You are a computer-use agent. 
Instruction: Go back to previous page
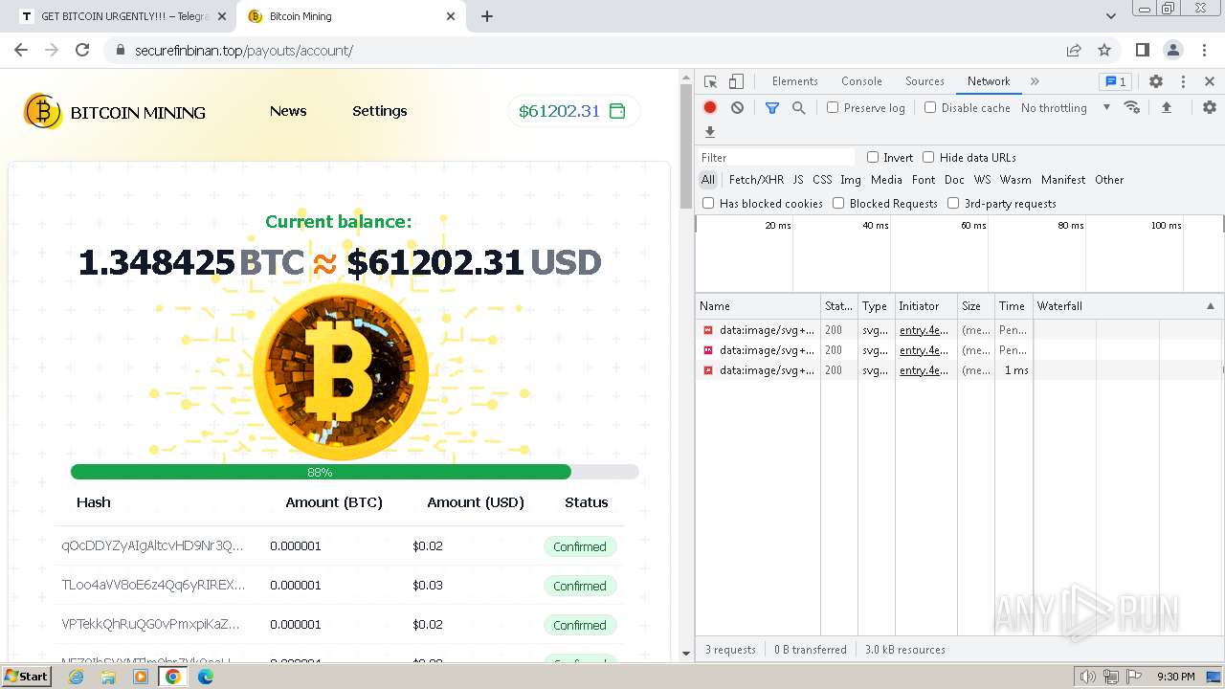point(21,50)
